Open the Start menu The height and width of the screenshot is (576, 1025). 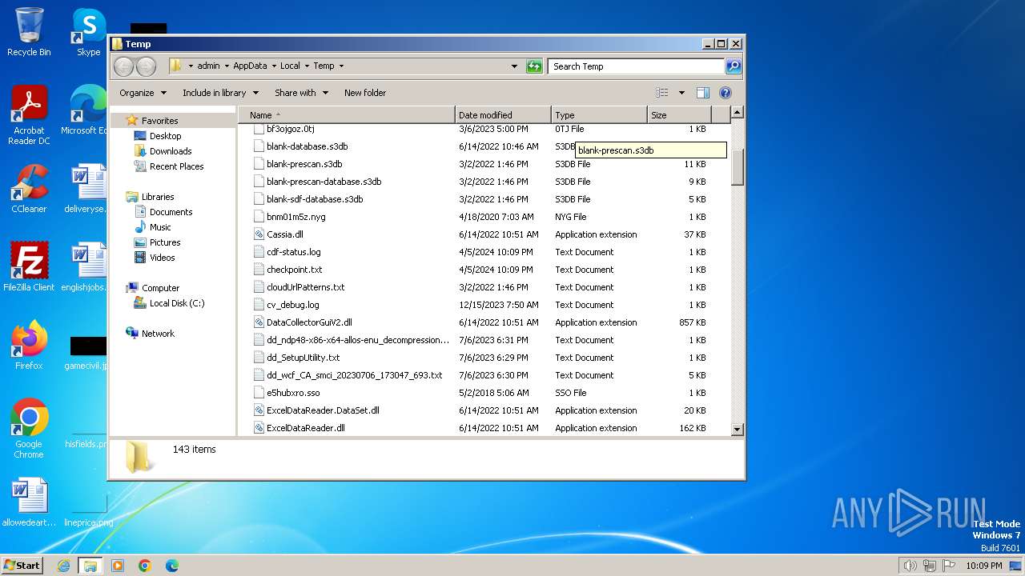(x=22, y=565)
